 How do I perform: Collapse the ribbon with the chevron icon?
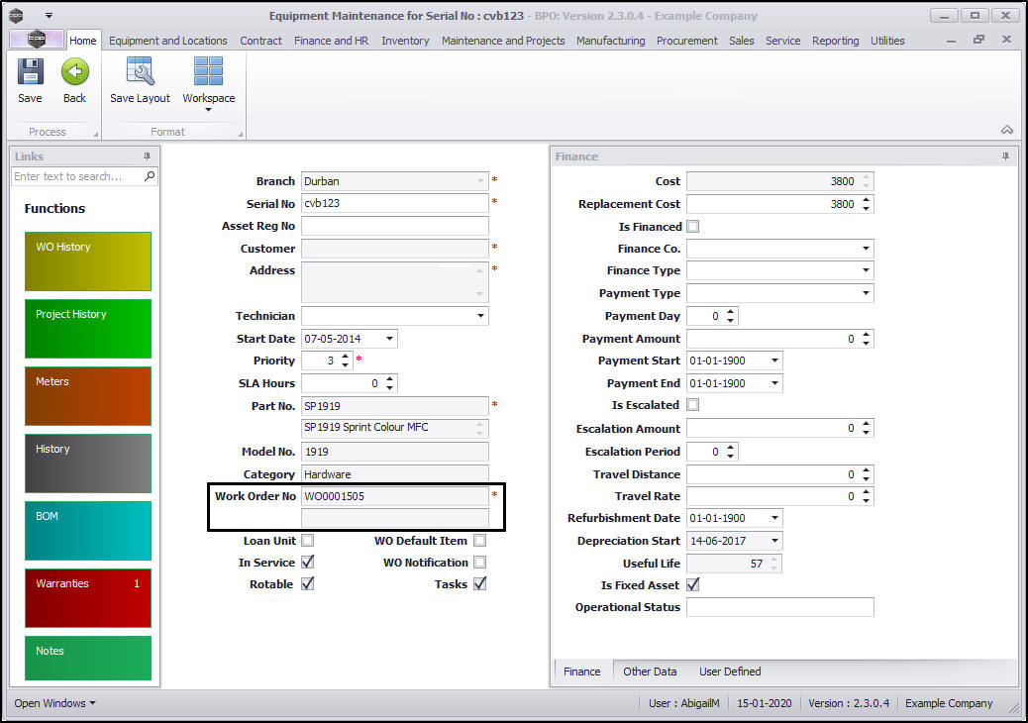point(1007,131)
